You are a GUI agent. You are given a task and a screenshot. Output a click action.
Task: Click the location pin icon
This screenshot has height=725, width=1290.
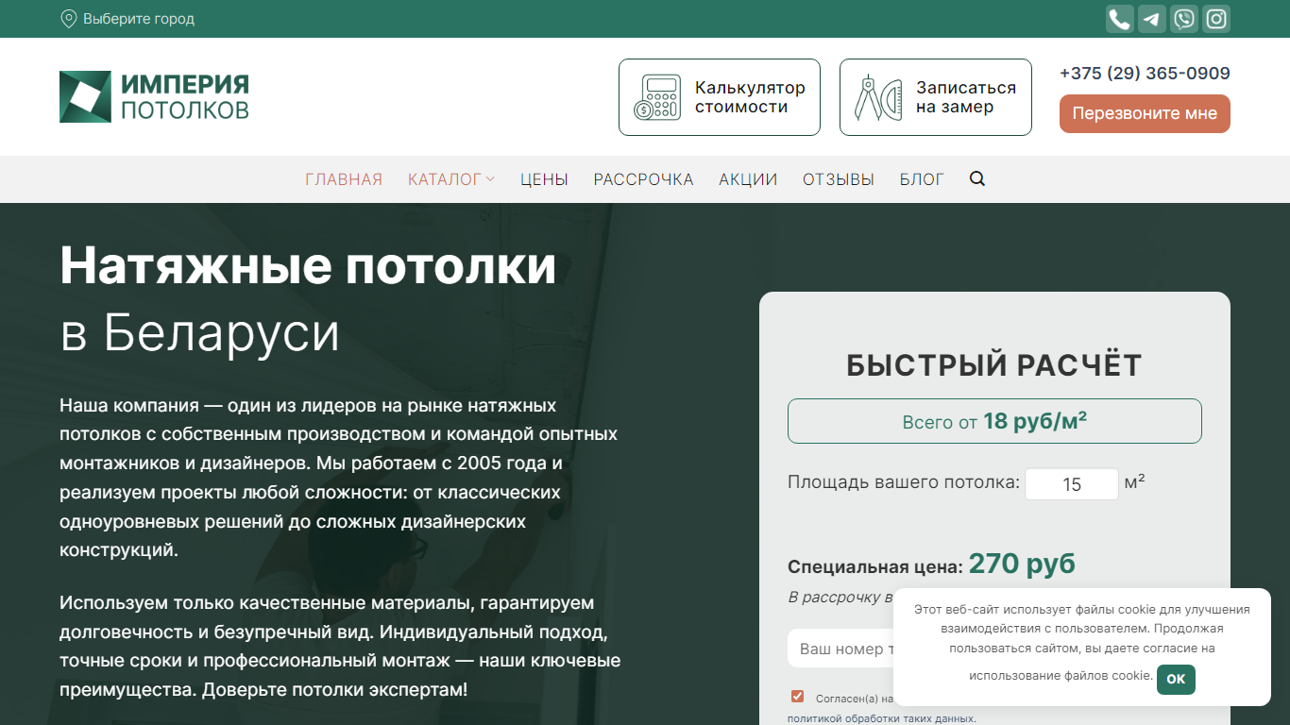click(68, 19)
